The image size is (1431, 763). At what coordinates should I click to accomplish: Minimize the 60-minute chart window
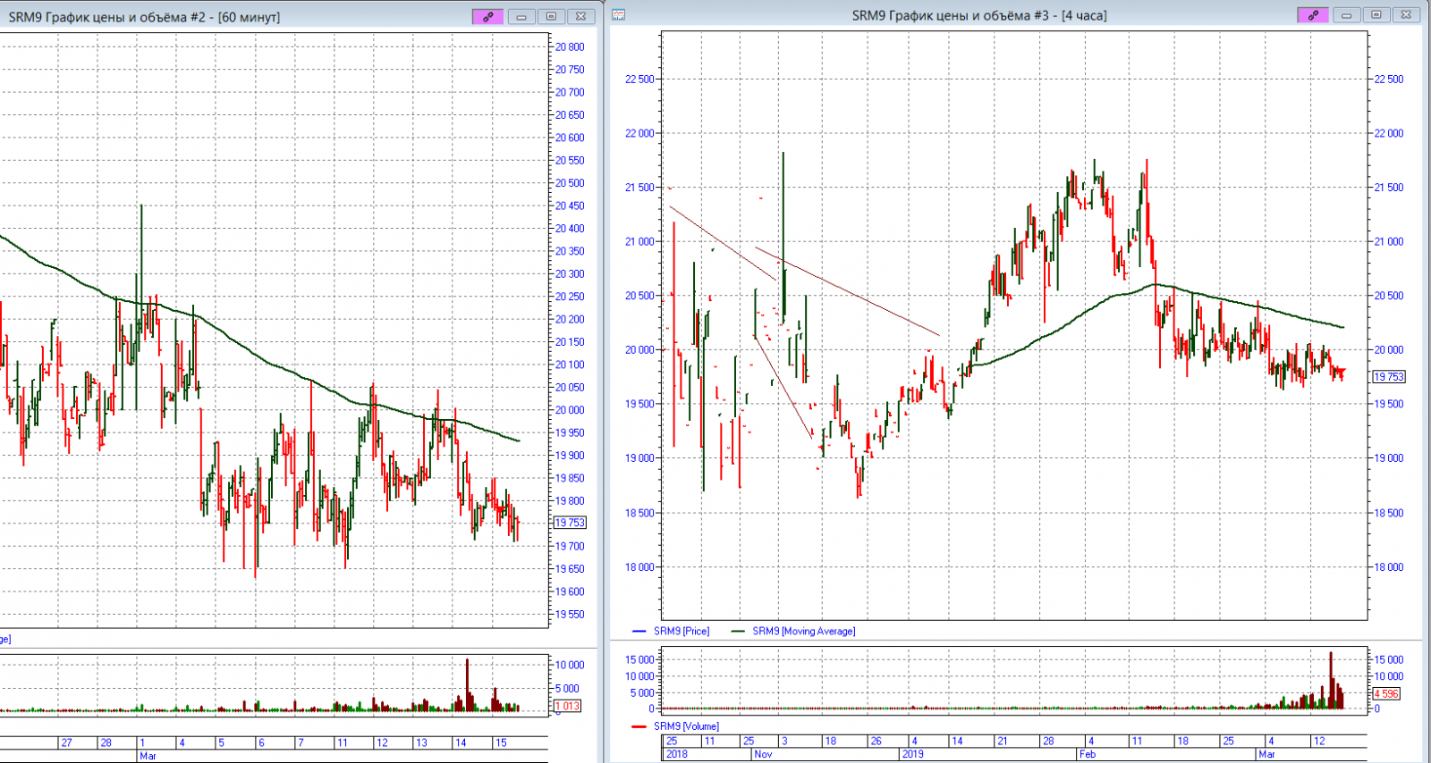521,16
